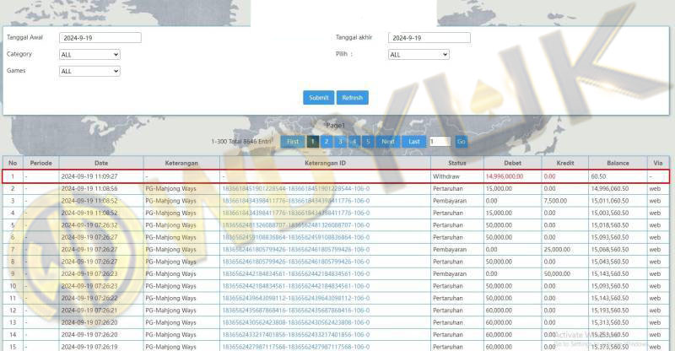Viewport: 675px width, 351px height.
Task: Click the kredit value 25,000.00
Action: pos(557,250)
